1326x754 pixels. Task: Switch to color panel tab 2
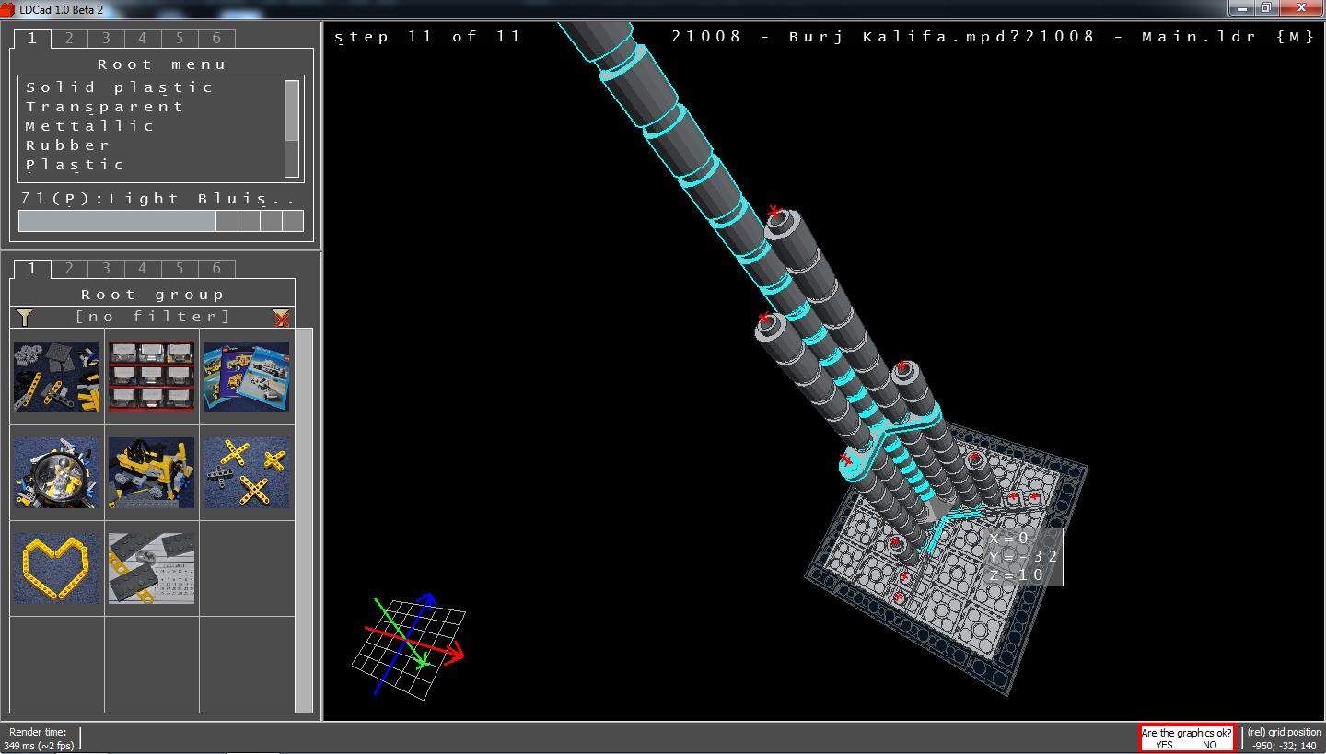(x=69, y=39)
